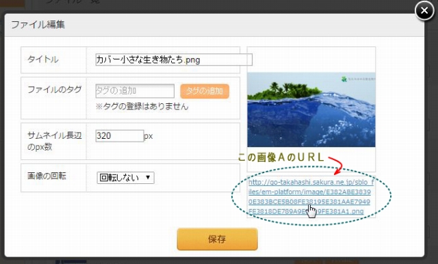
Task: Click the red curved arrow pointing at the URL
Action: [336, 166]
